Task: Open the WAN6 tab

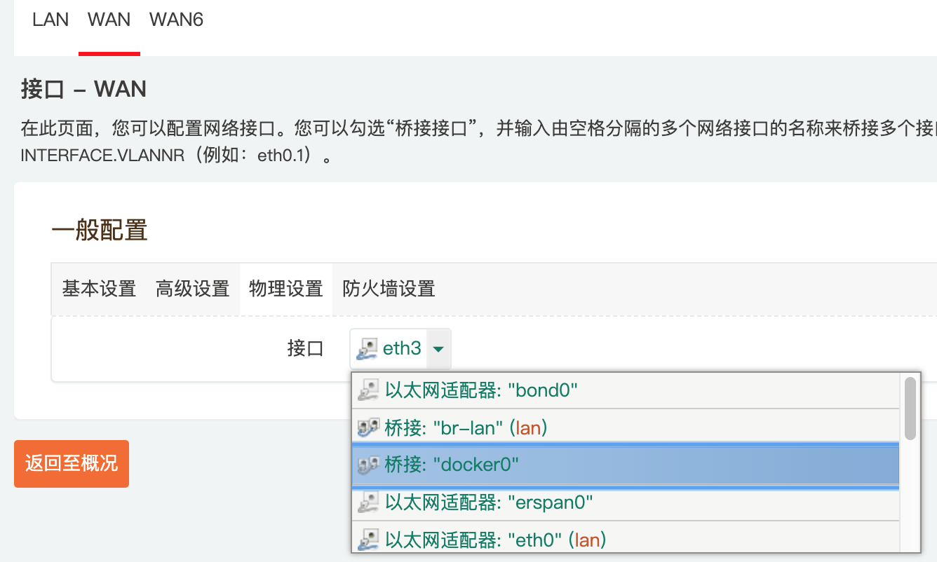Action: [x=176, y=20]
